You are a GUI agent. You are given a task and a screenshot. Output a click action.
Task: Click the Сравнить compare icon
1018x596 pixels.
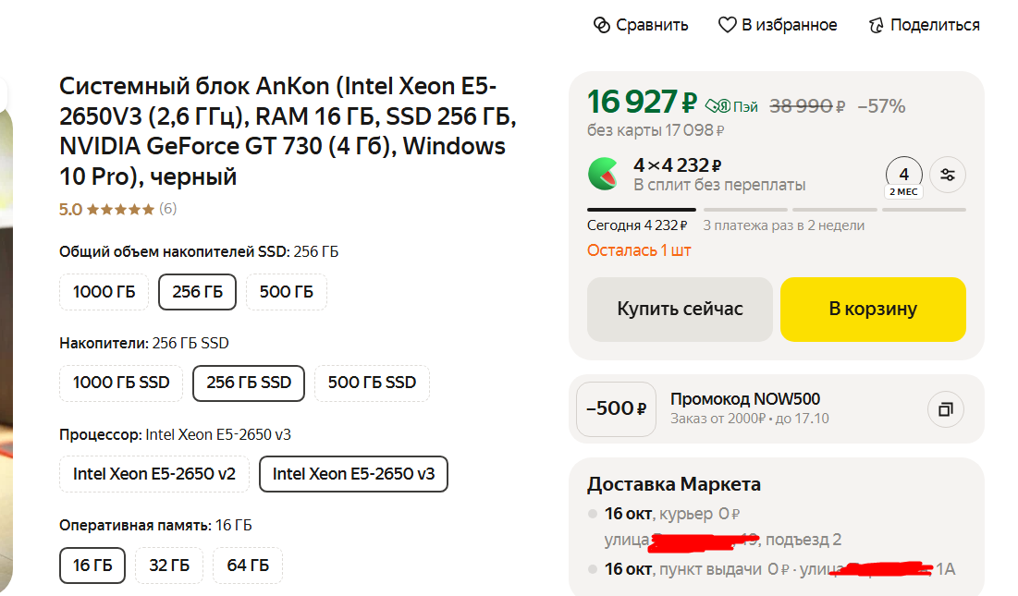point(602,25)
